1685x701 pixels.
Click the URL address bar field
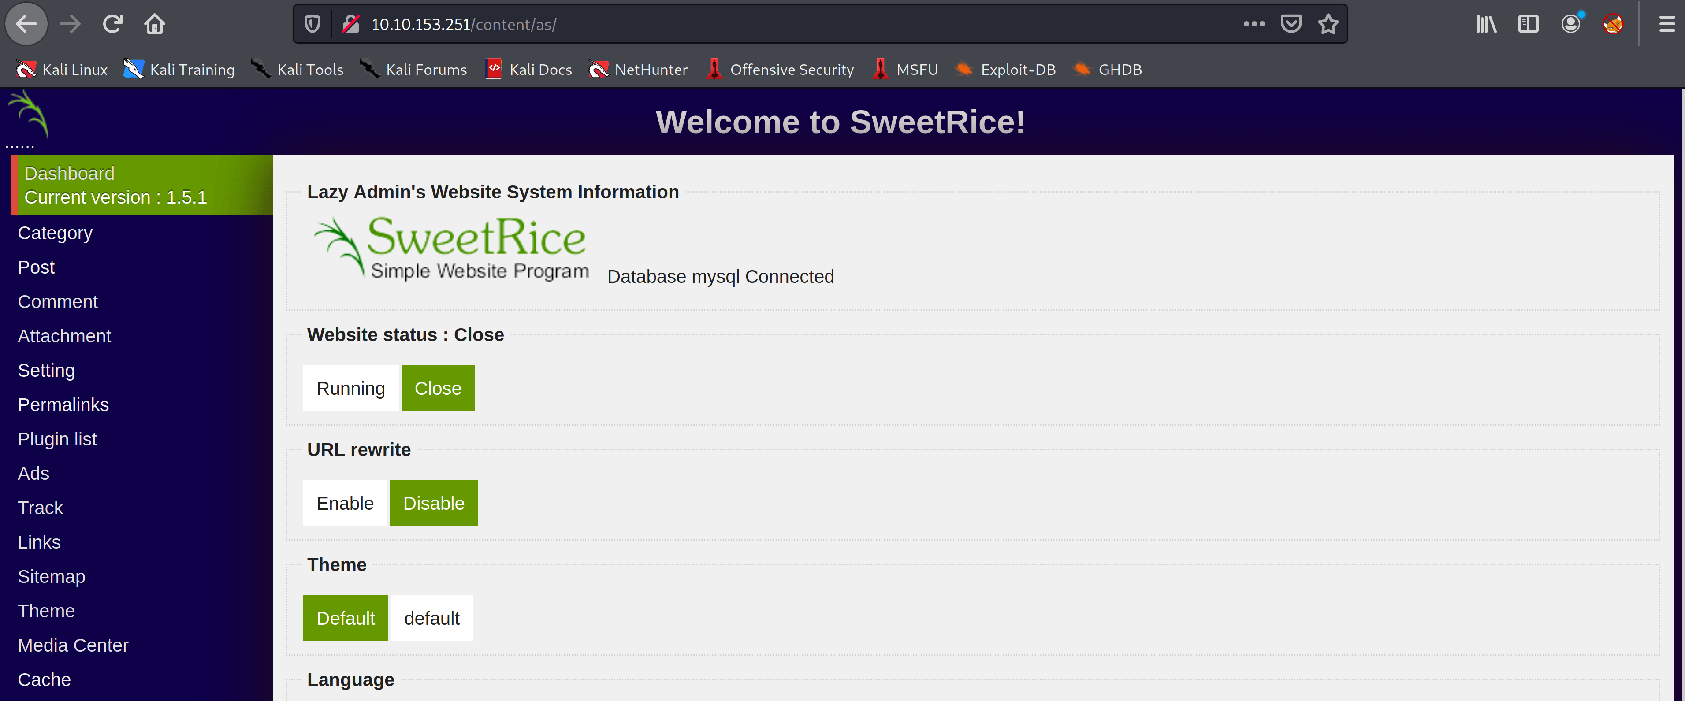pos(785,24)
